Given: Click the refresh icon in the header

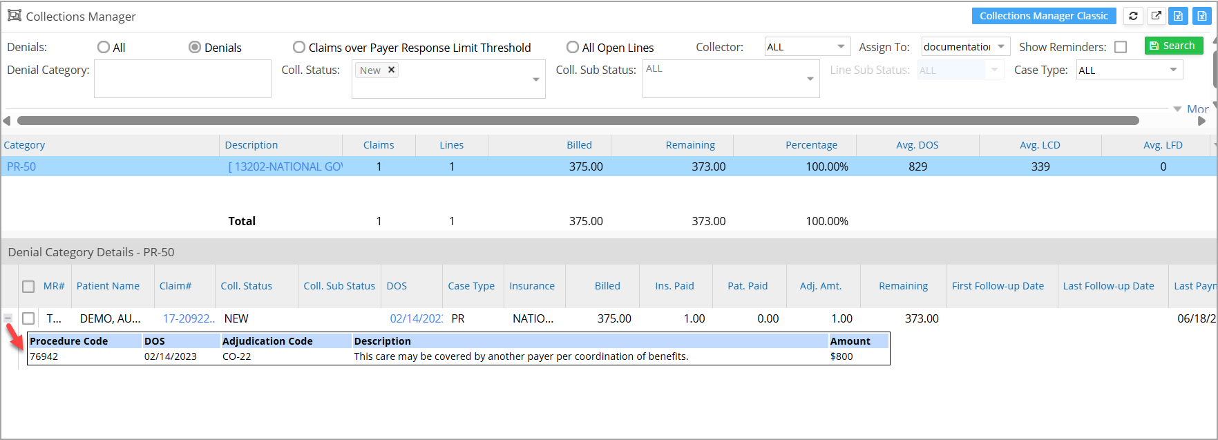Looking at the screenshot, I should (x=1133, y=16).
